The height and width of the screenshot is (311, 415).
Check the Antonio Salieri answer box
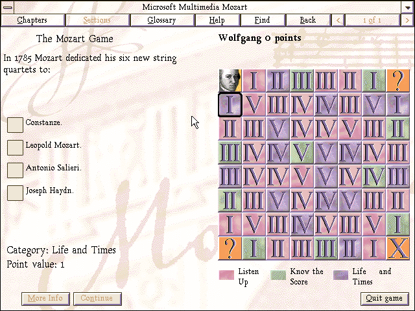tap(15, 170)
